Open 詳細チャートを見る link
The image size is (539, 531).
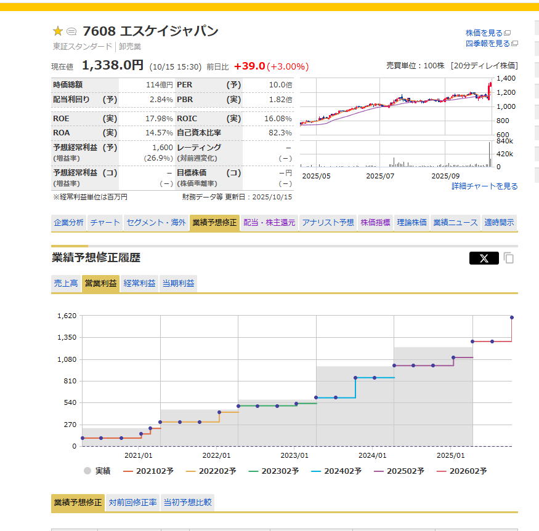(x=484, y=186)
